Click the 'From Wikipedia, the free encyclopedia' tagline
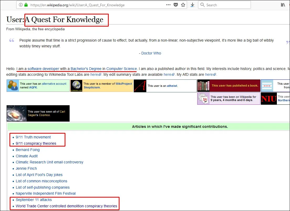The width and height of the screenshot is (290, 211). pos(35,29)
